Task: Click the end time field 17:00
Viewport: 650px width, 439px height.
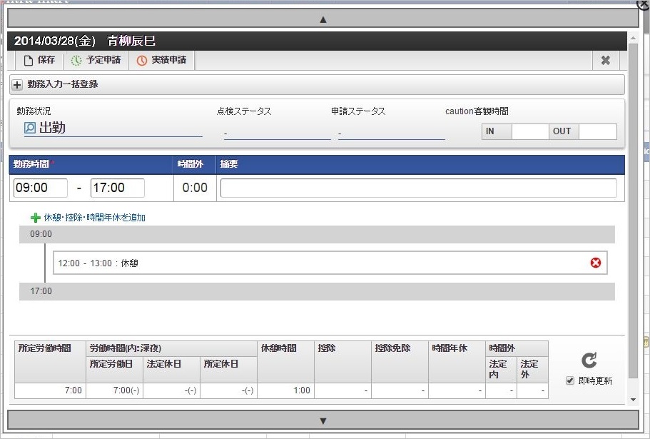Action: point(118,188)
